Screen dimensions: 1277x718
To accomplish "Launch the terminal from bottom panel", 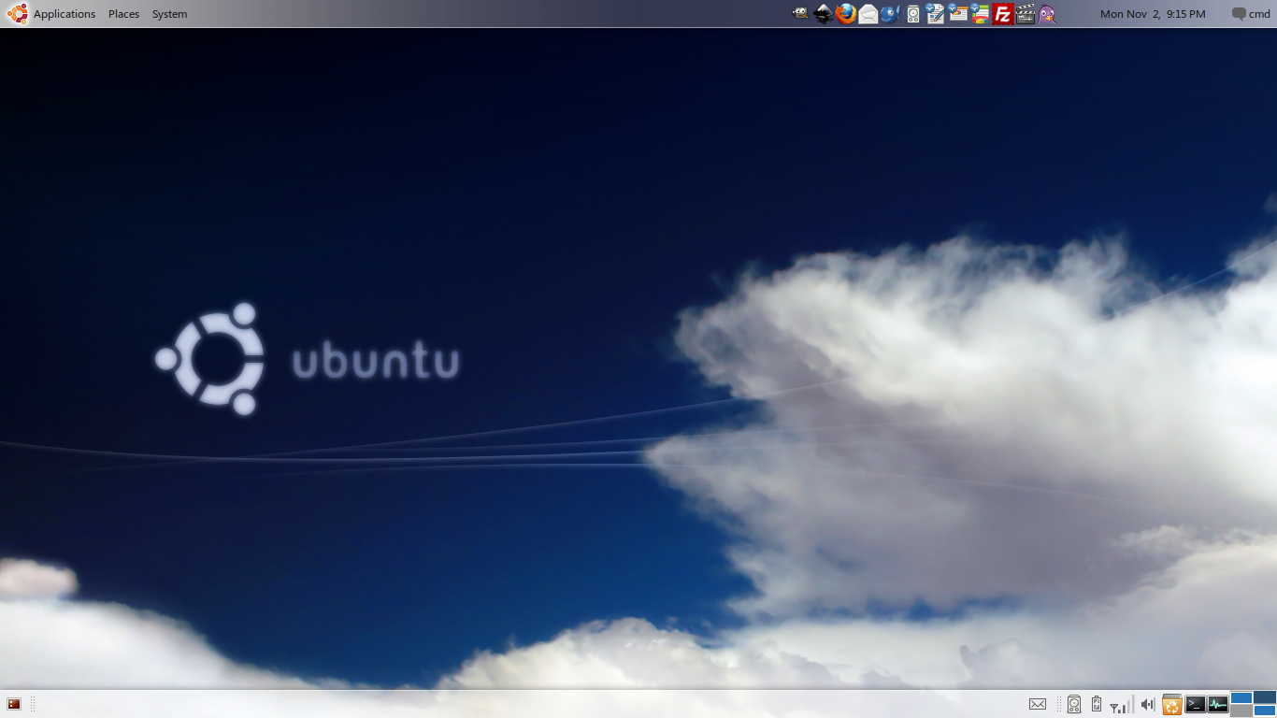I will click(1195, 704).
